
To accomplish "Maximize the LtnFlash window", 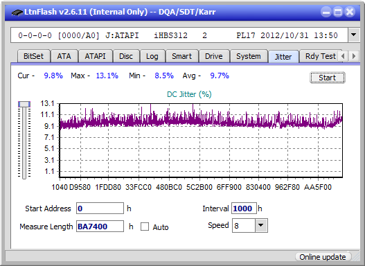I will tap(338, 12).
